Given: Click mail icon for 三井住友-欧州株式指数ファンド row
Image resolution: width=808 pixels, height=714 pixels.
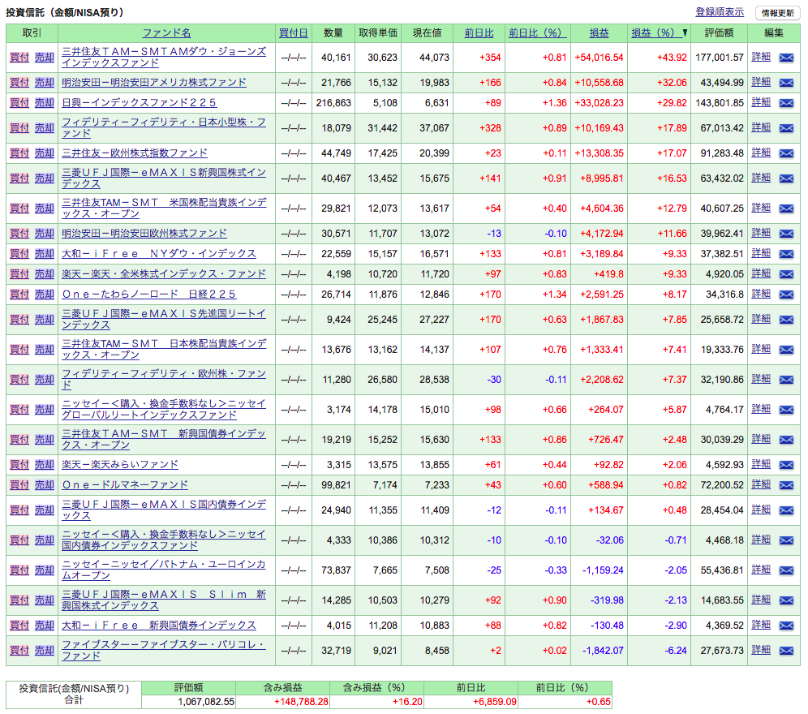Looking at the screenshot, I should (x=786, y=153).
